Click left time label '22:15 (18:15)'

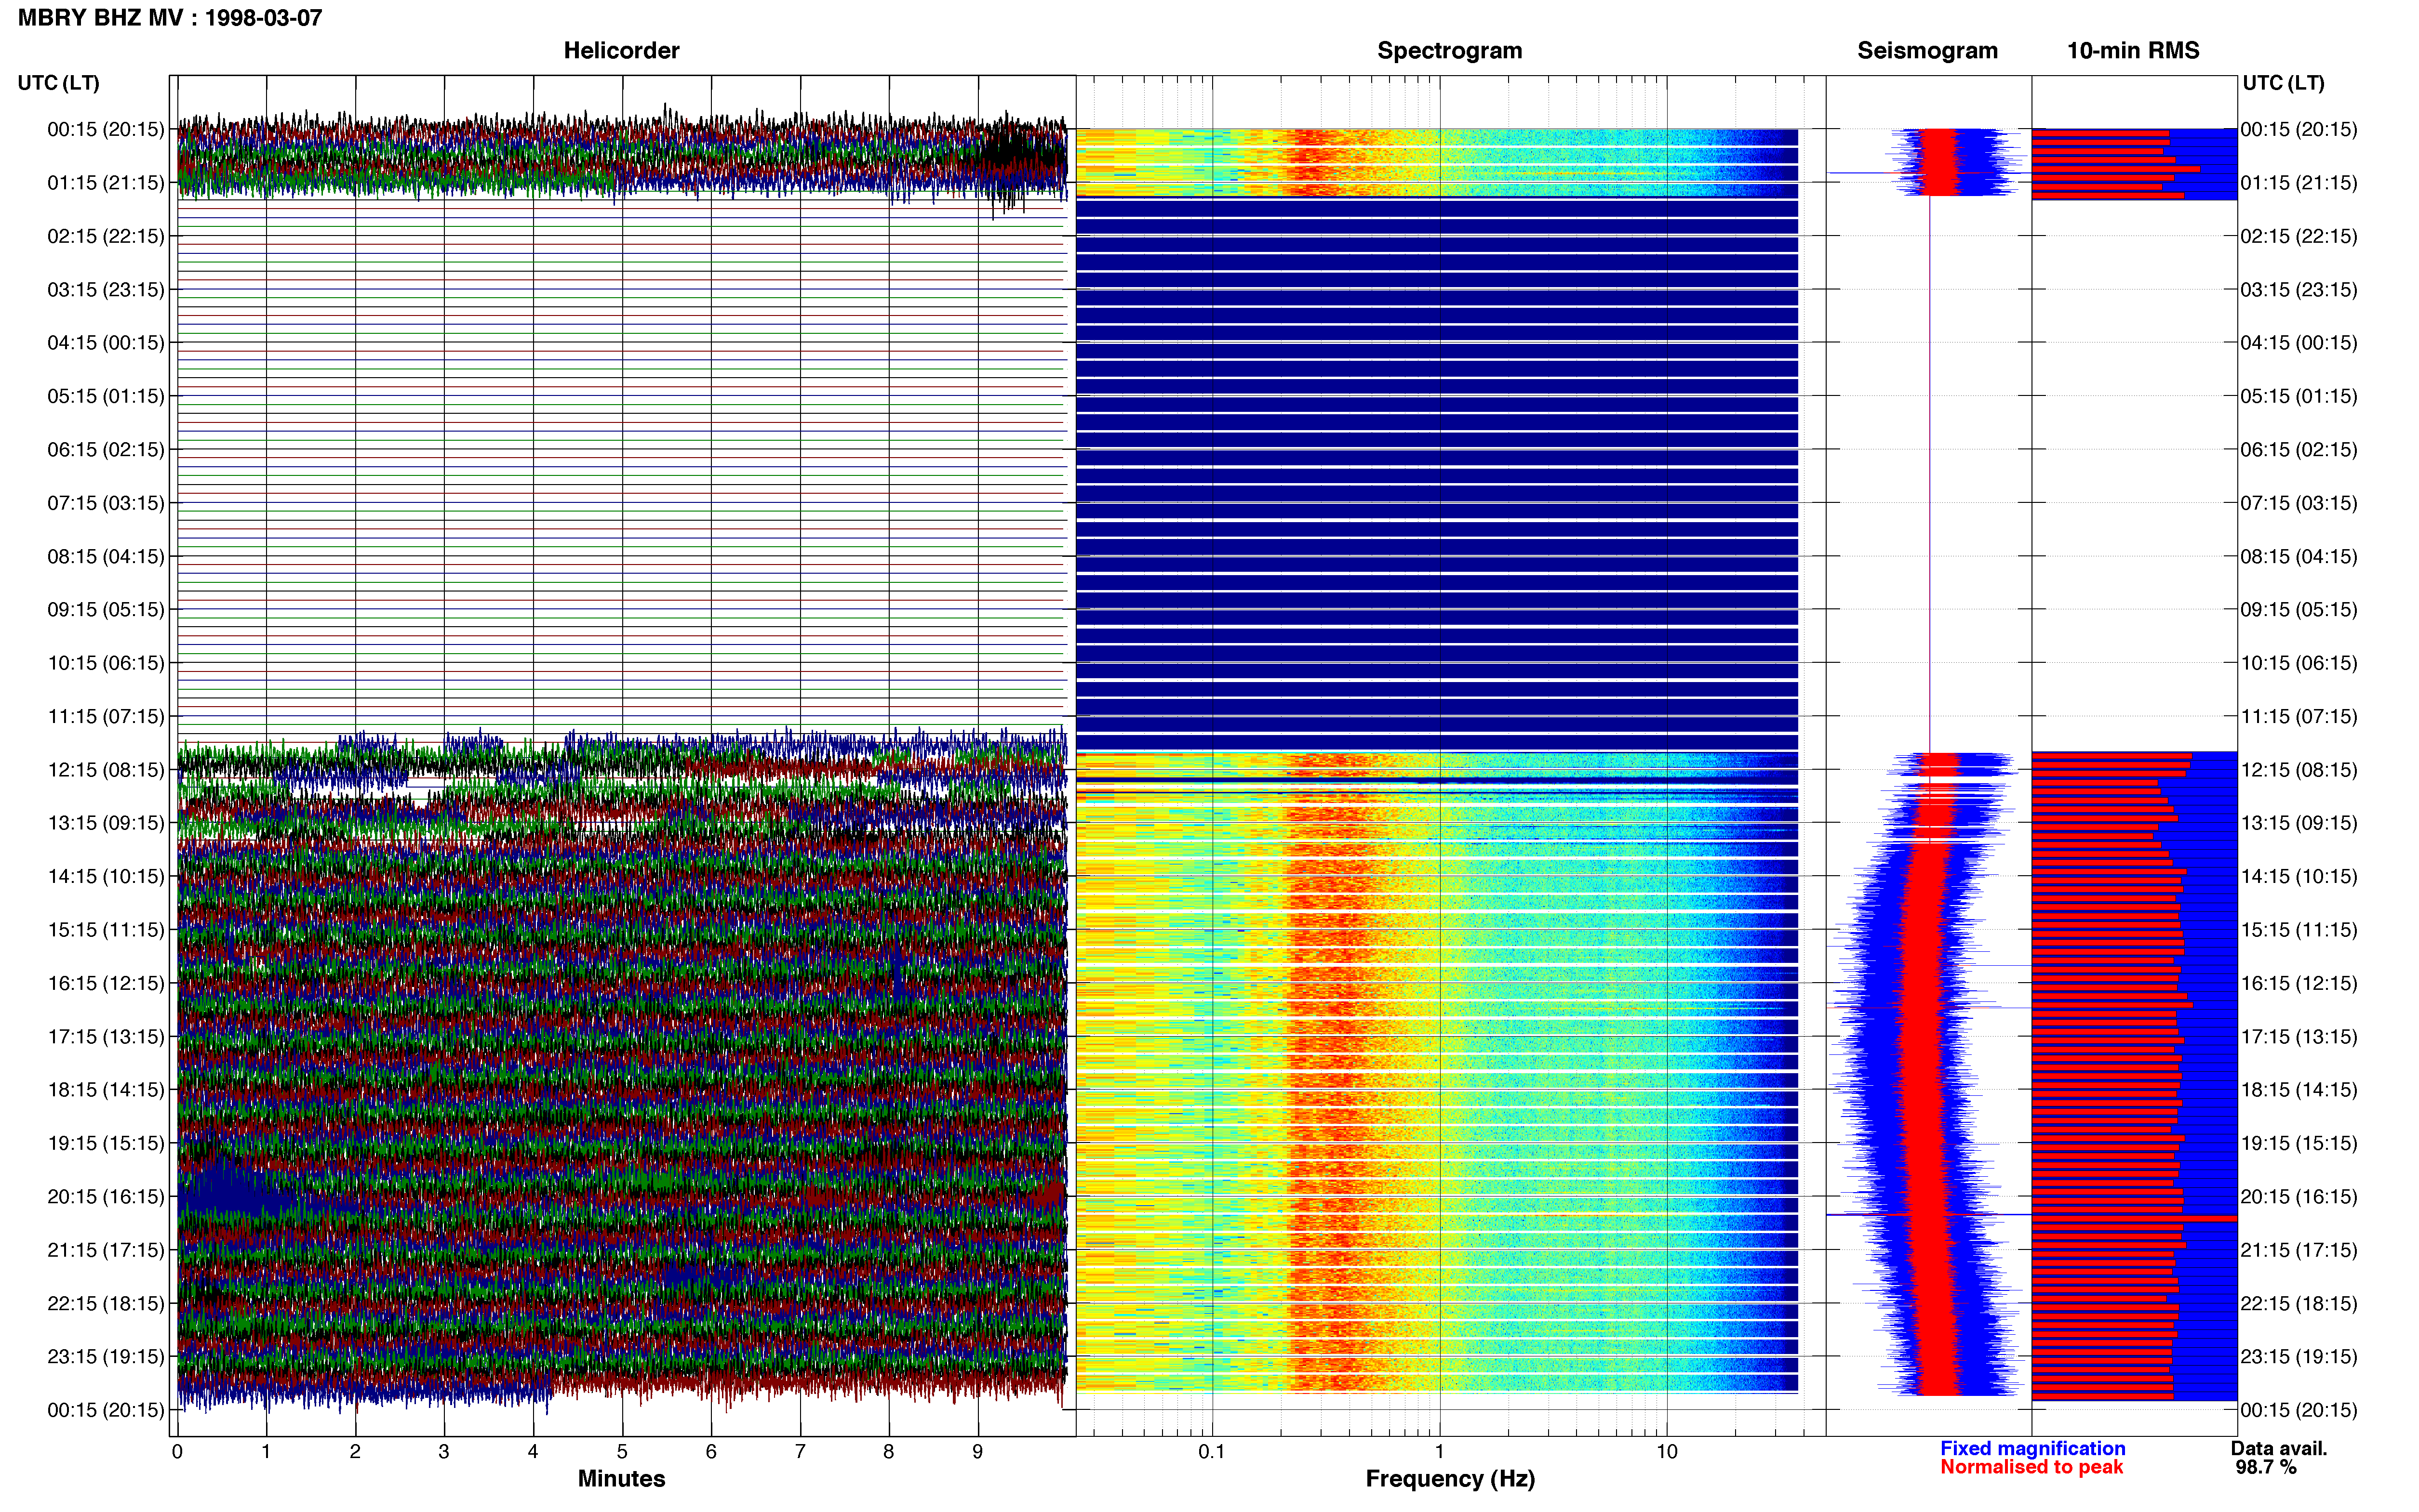tap(106, 1303)
